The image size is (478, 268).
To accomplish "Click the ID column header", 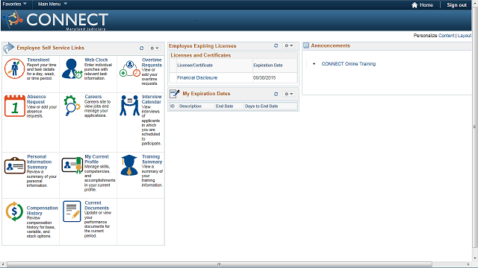I will point(173,106).
